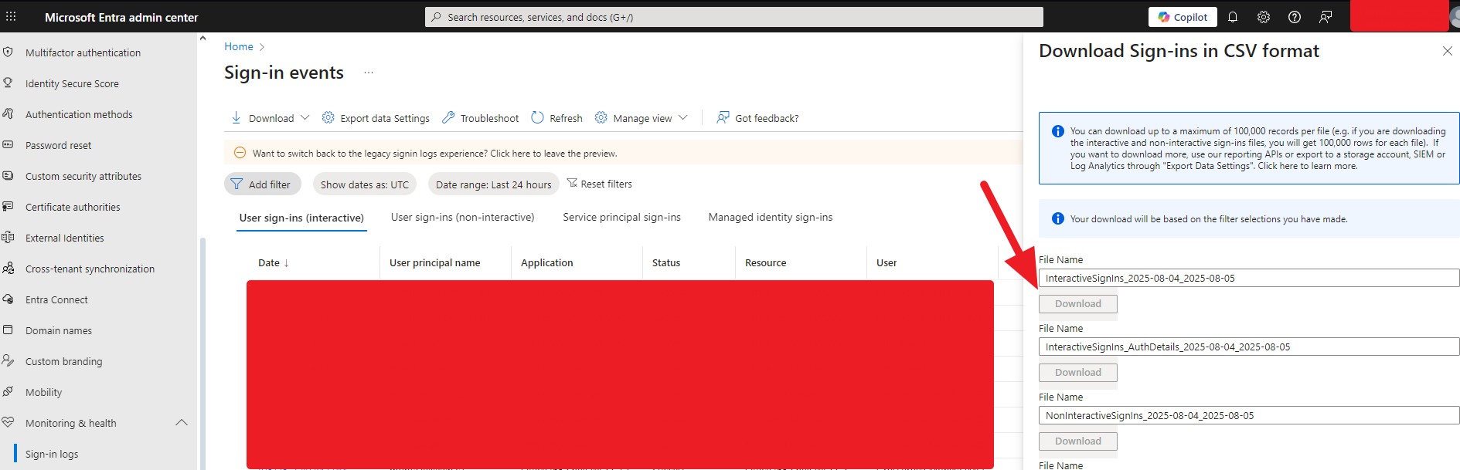
Task: Focus the search resources, services, and docs box
Action: [733, 17]
